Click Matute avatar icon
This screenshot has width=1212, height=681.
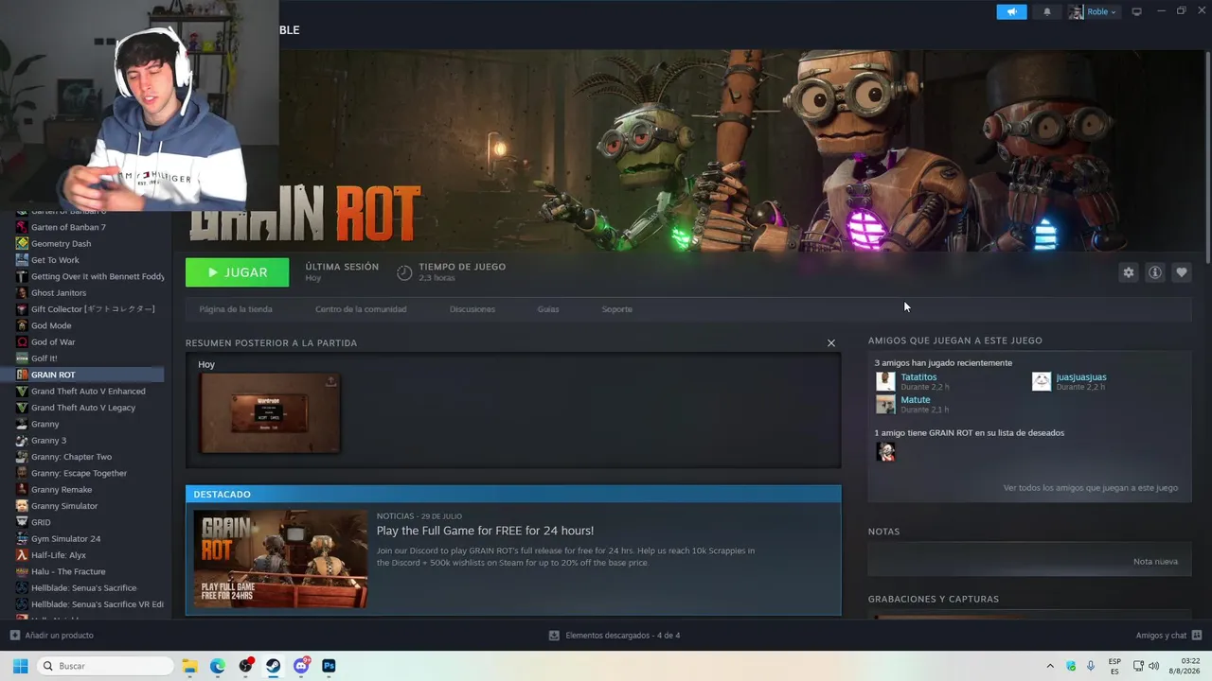[885, 404]
